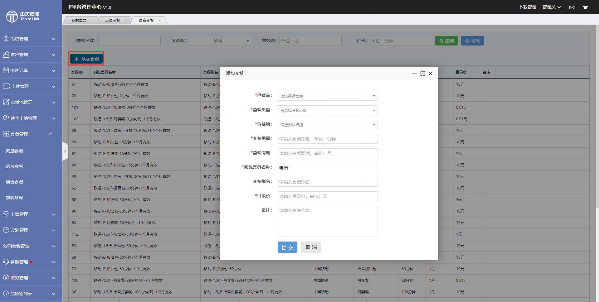Click the 添加套餐 add button

coord(86,59)
